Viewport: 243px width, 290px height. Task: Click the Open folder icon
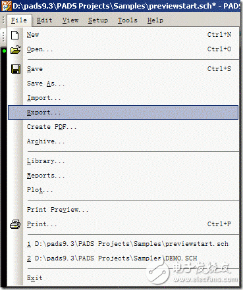15,49
